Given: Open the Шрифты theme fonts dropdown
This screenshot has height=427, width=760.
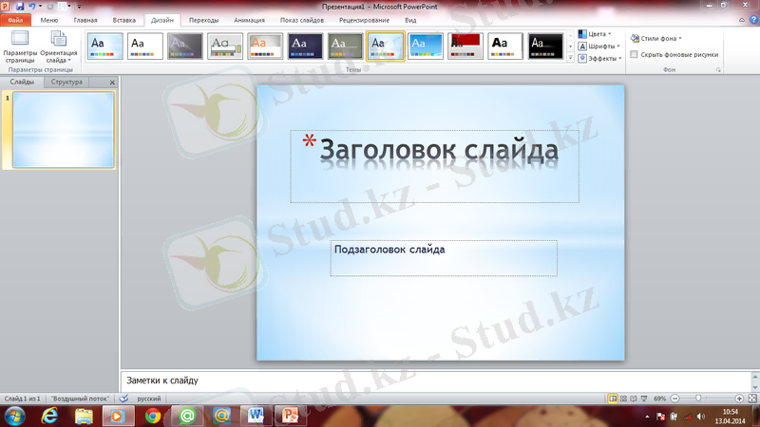Looking at the screenshot, I should click(599, 46).
